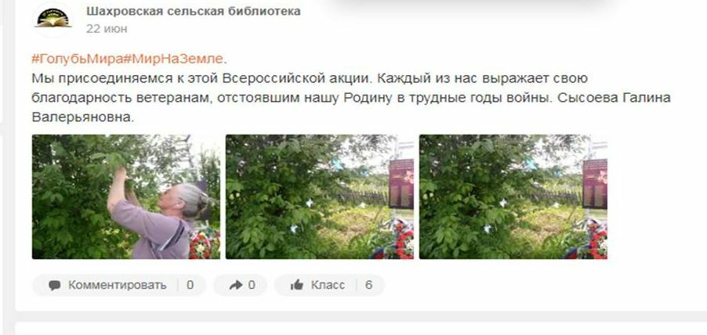The image size is (707, 335).
Task: Open Шахровская сельская библиотека profile name
Action: click(194, 11)
